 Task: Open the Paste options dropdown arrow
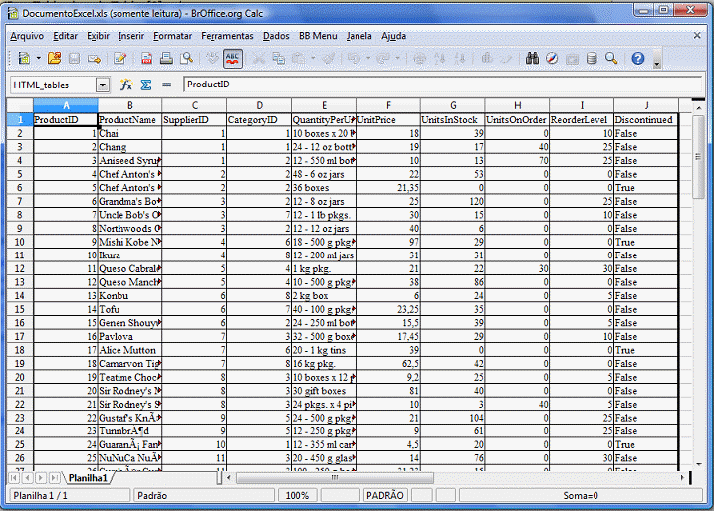[x=313, y=59]
